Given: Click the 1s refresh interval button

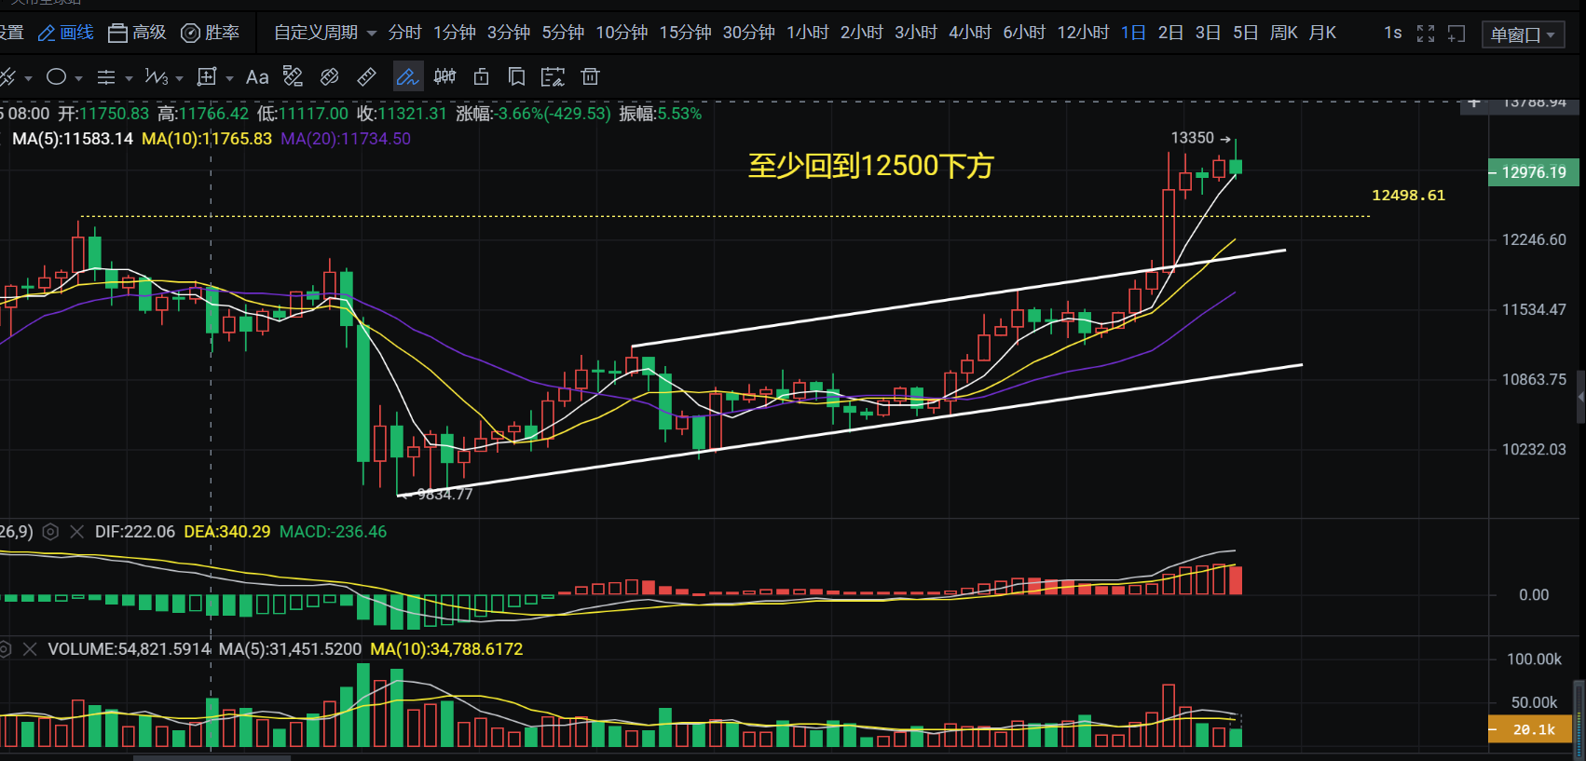Looking at the screenshot, I should coord(1392,33).
